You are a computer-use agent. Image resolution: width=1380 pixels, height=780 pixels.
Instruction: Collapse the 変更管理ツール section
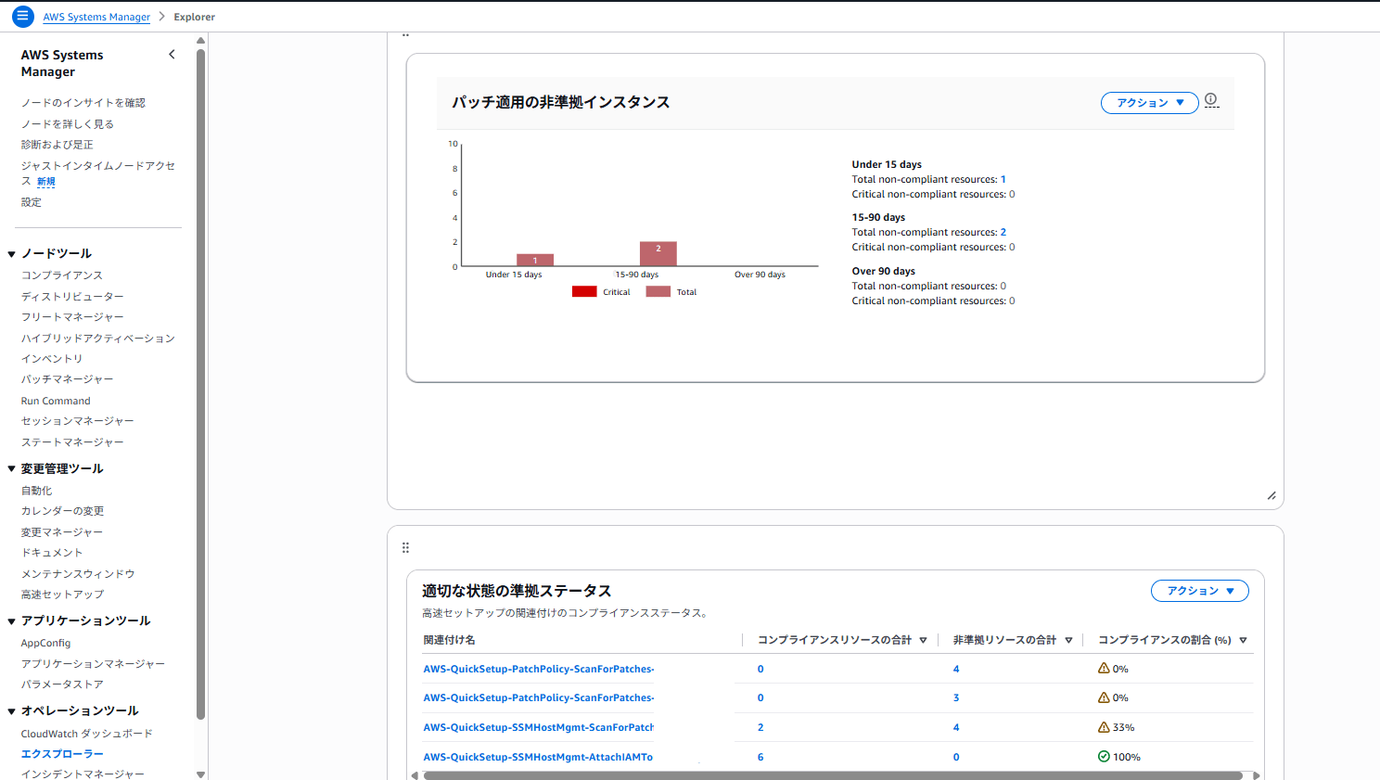tap(11, 469)
